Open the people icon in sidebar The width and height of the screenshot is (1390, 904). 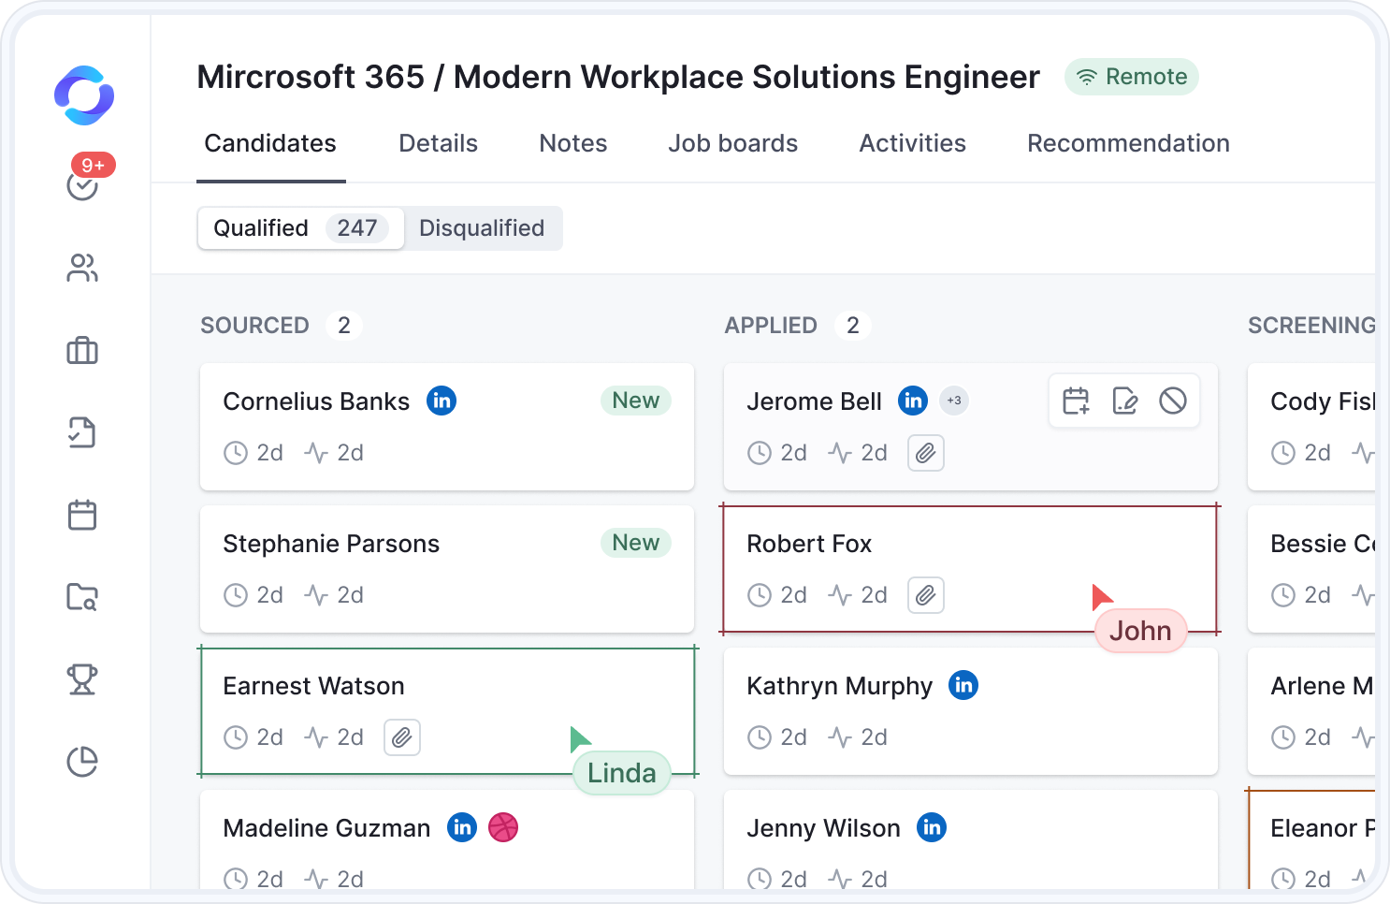(x=82, y=269)
